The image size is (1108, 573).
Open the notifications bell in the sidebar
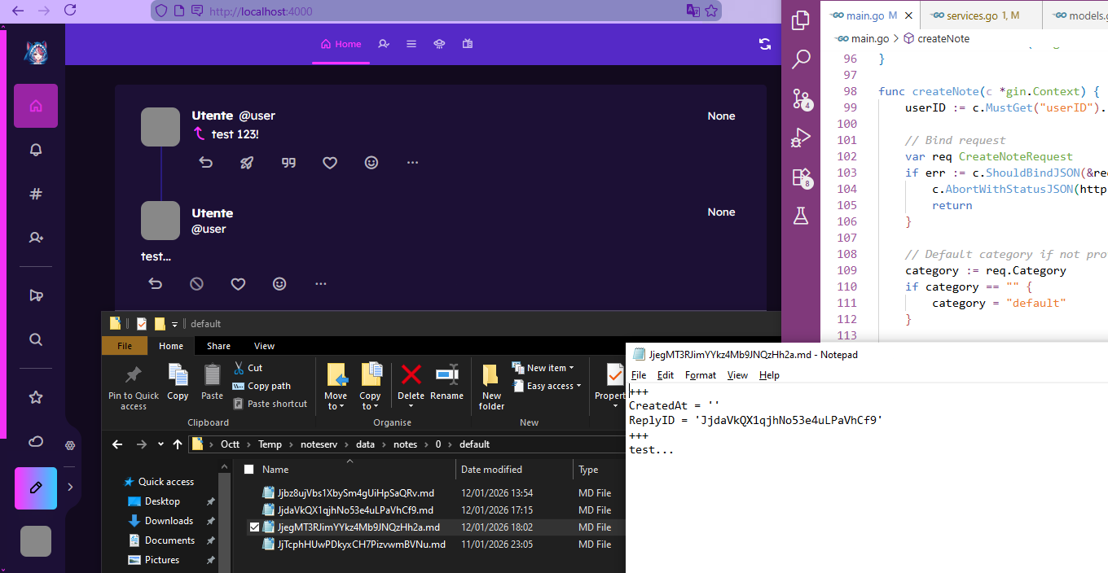[35, 150]
